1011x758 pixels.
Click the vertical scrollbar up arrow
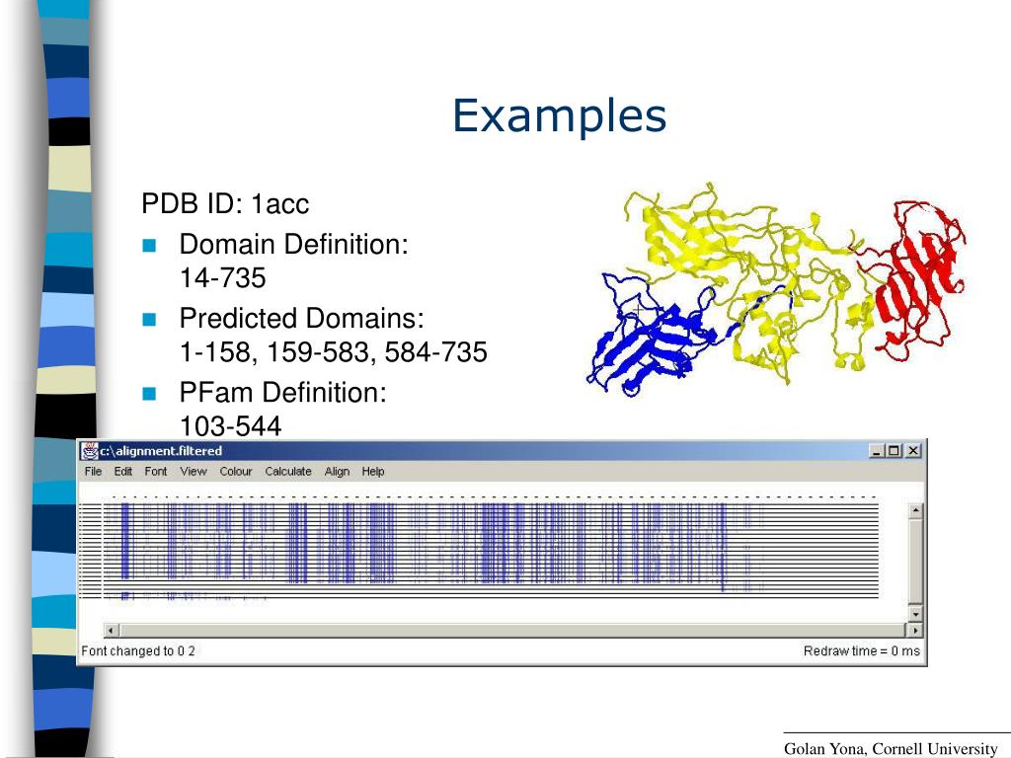point(915,511)
